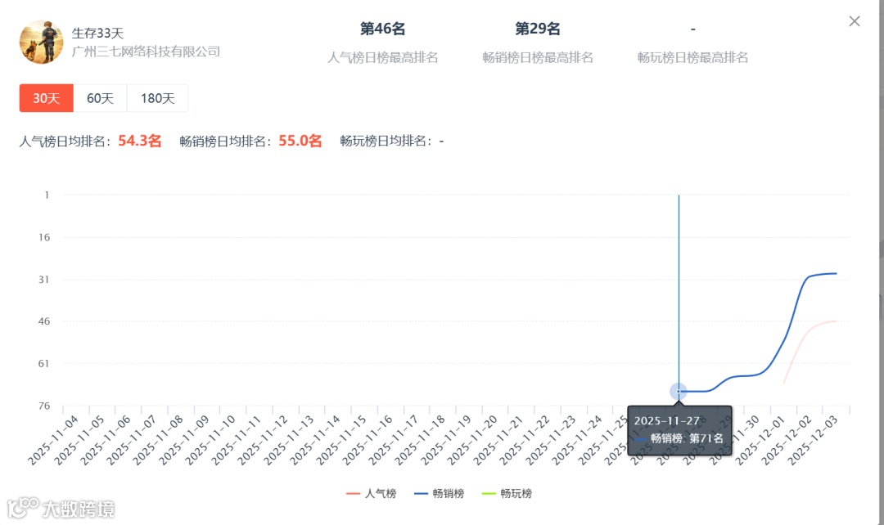Image resolution: width=884 pixels, height=525 pixels.
Task: Click the 人气榜日榜最高排名 label
Action: 383,57
